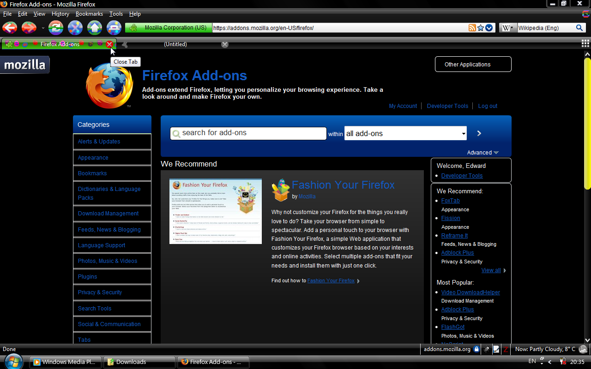Bookmark this page with the star icon

tap(481, 28)
